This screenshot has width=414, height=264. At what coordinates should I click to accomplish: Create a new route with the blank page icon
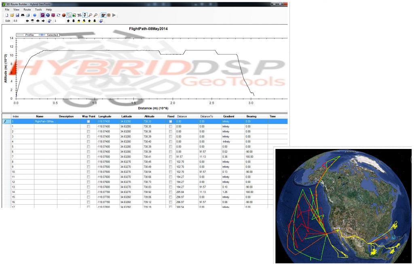tap(7, 15)
